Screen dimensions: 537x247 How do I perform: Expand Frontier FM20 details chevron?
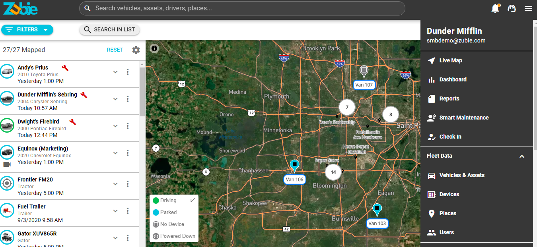115,184
